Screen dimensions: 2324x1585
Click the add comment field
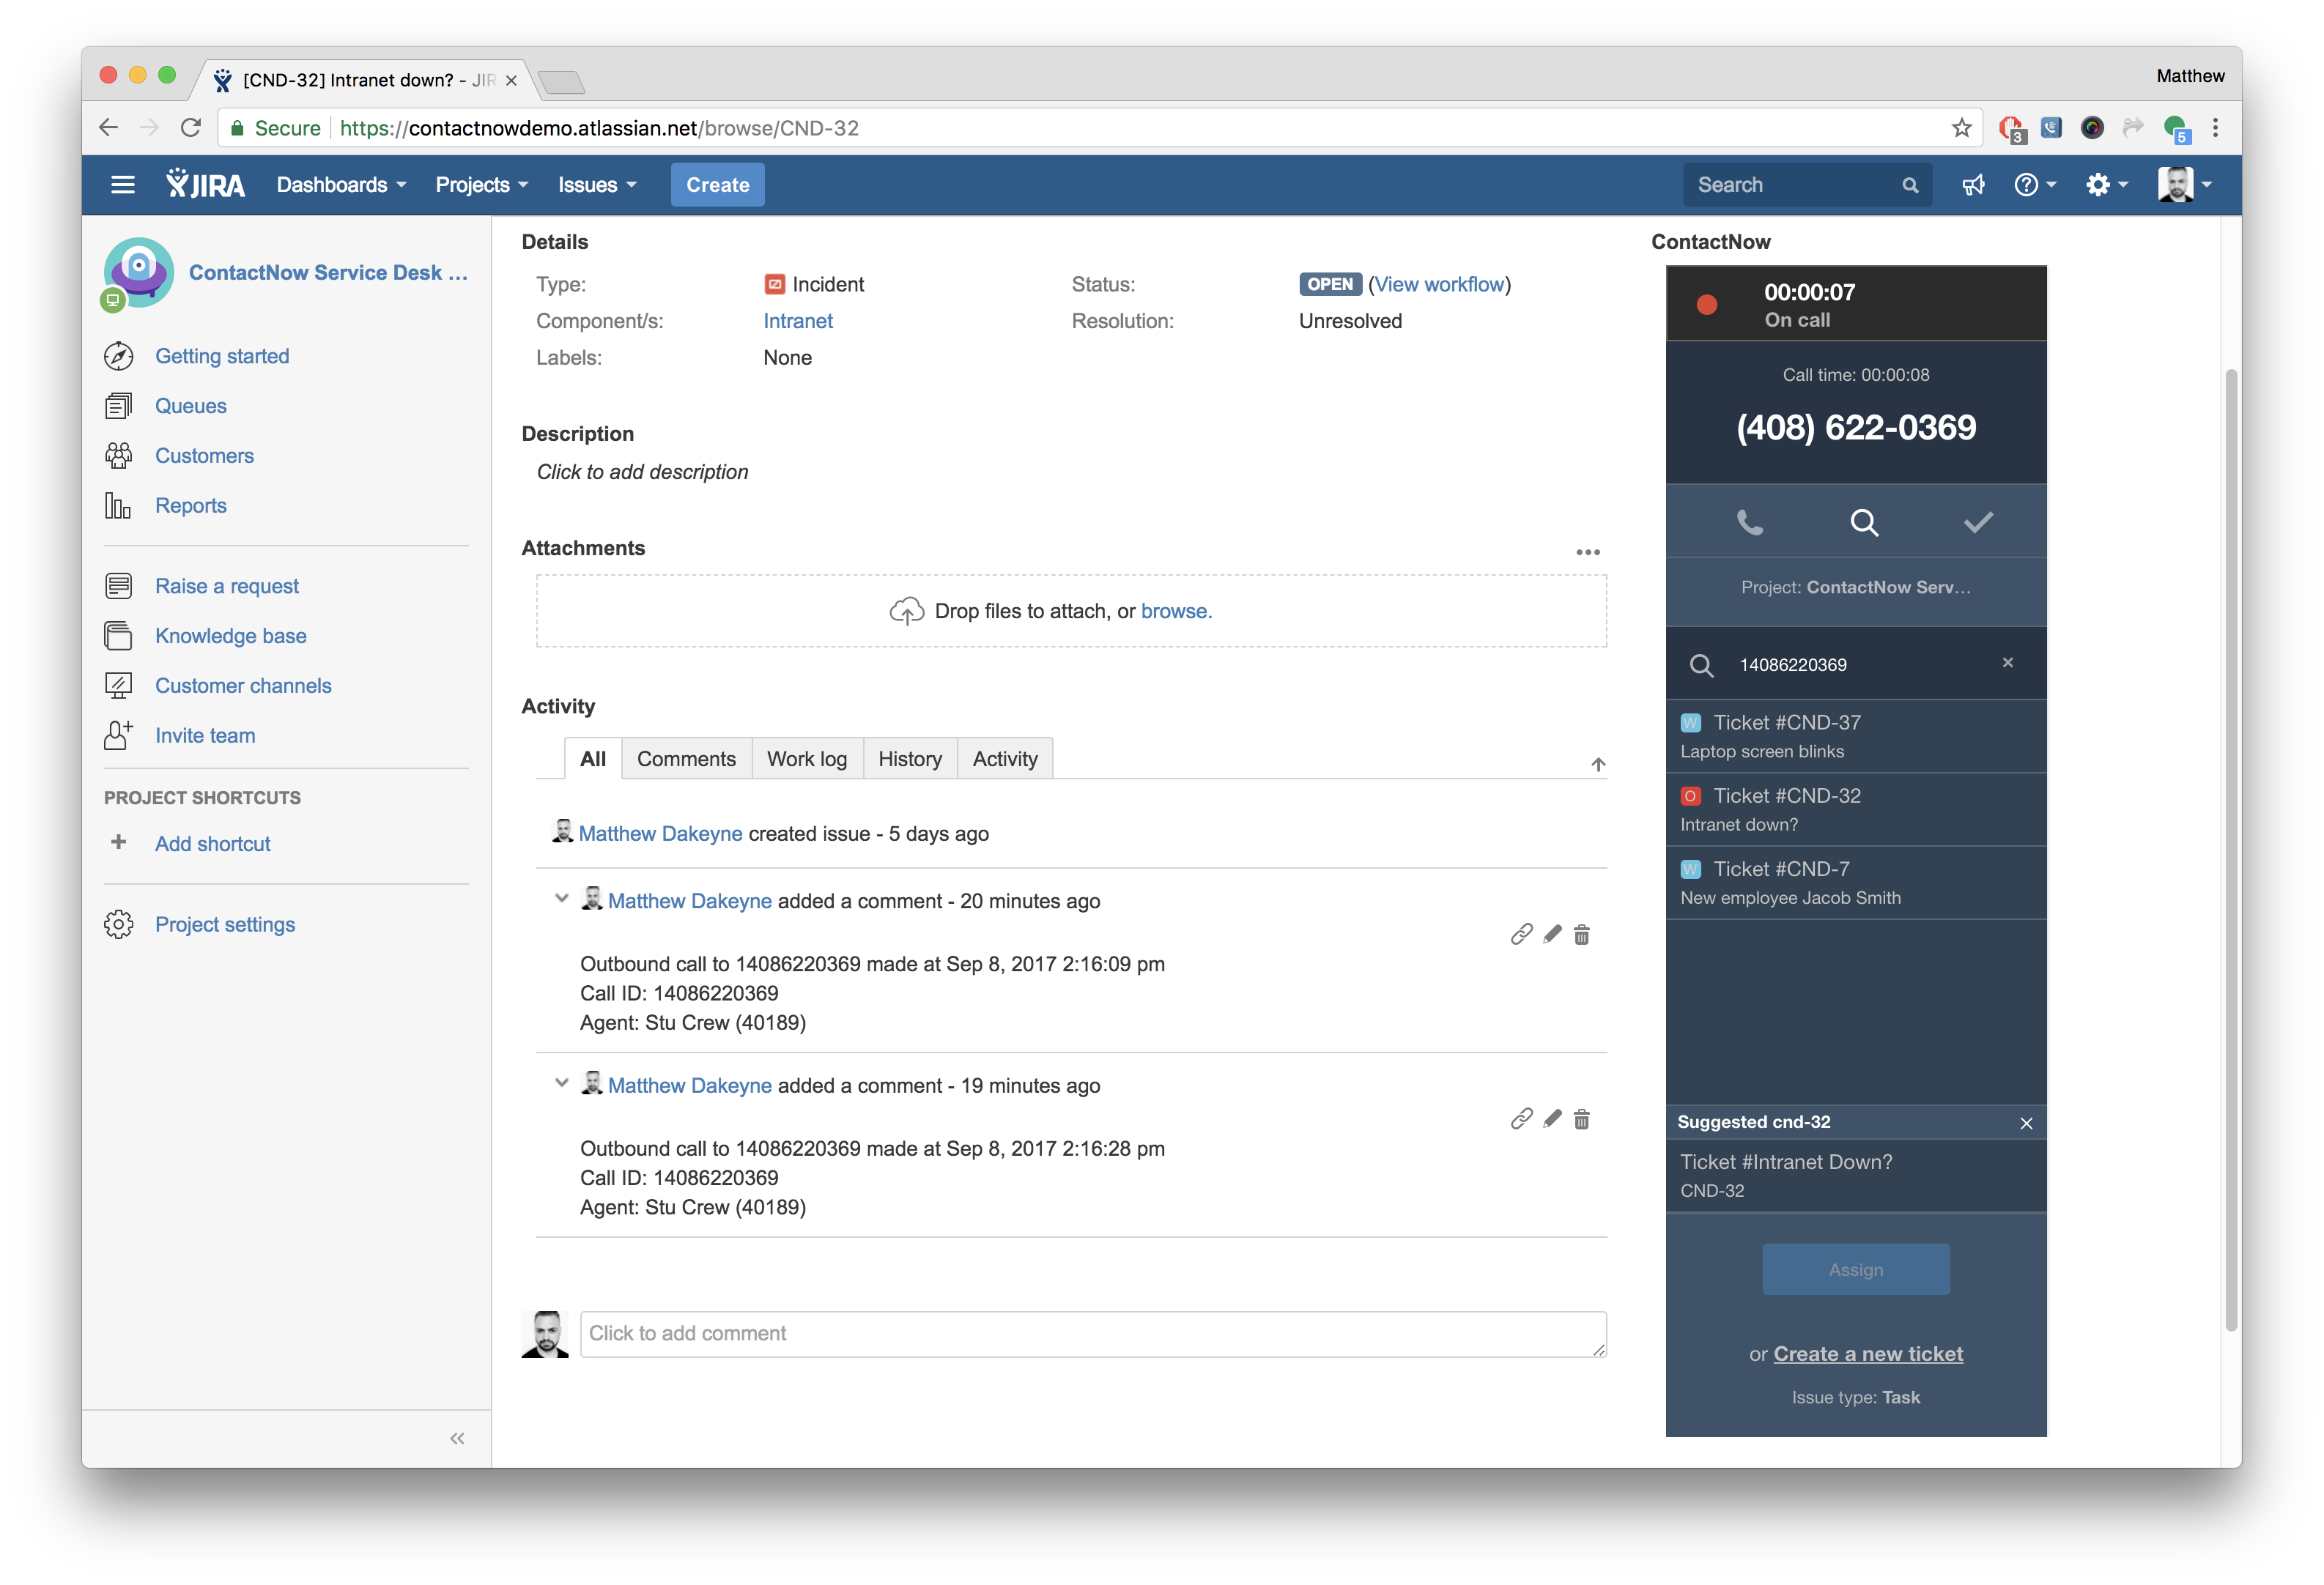tap(1093, 1334)
